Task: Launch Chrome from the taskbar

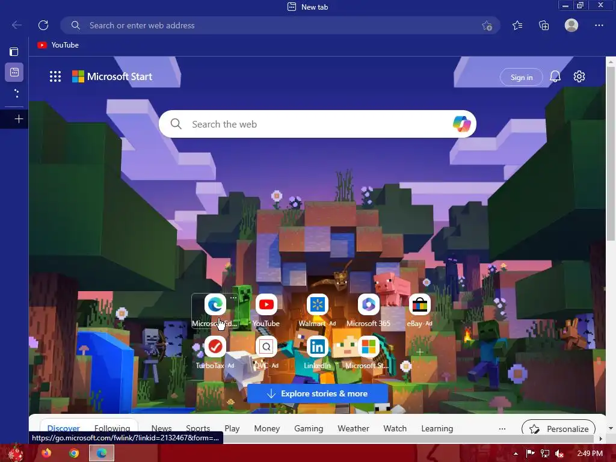Action: (x=74, y=454)
